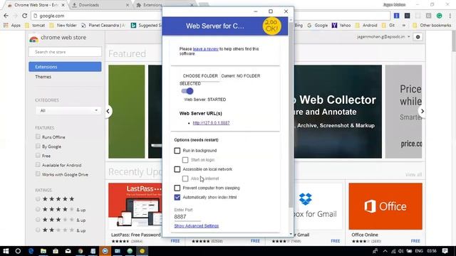Click the browser back arrow

(6, 16)
